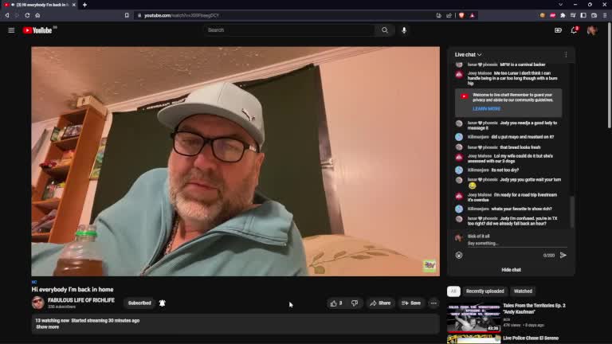Focus the youtube.com address bar

(x=286, y=15)
